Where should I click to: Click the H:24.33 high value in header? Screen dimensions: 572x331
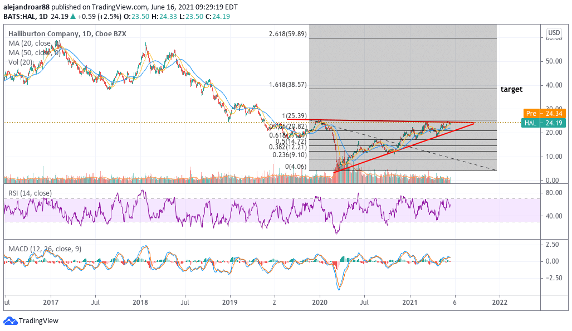pyautogui.click(x=163, y=16)
